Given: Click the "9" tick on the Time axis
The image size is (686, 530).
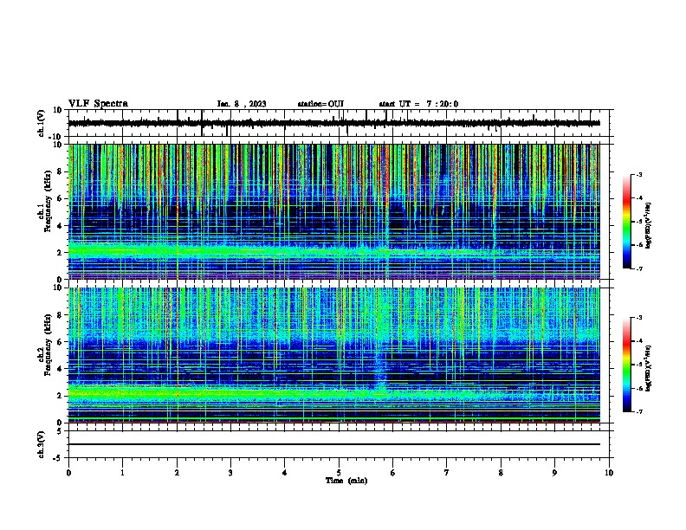Looking at the screenshot, I should 554,473.
